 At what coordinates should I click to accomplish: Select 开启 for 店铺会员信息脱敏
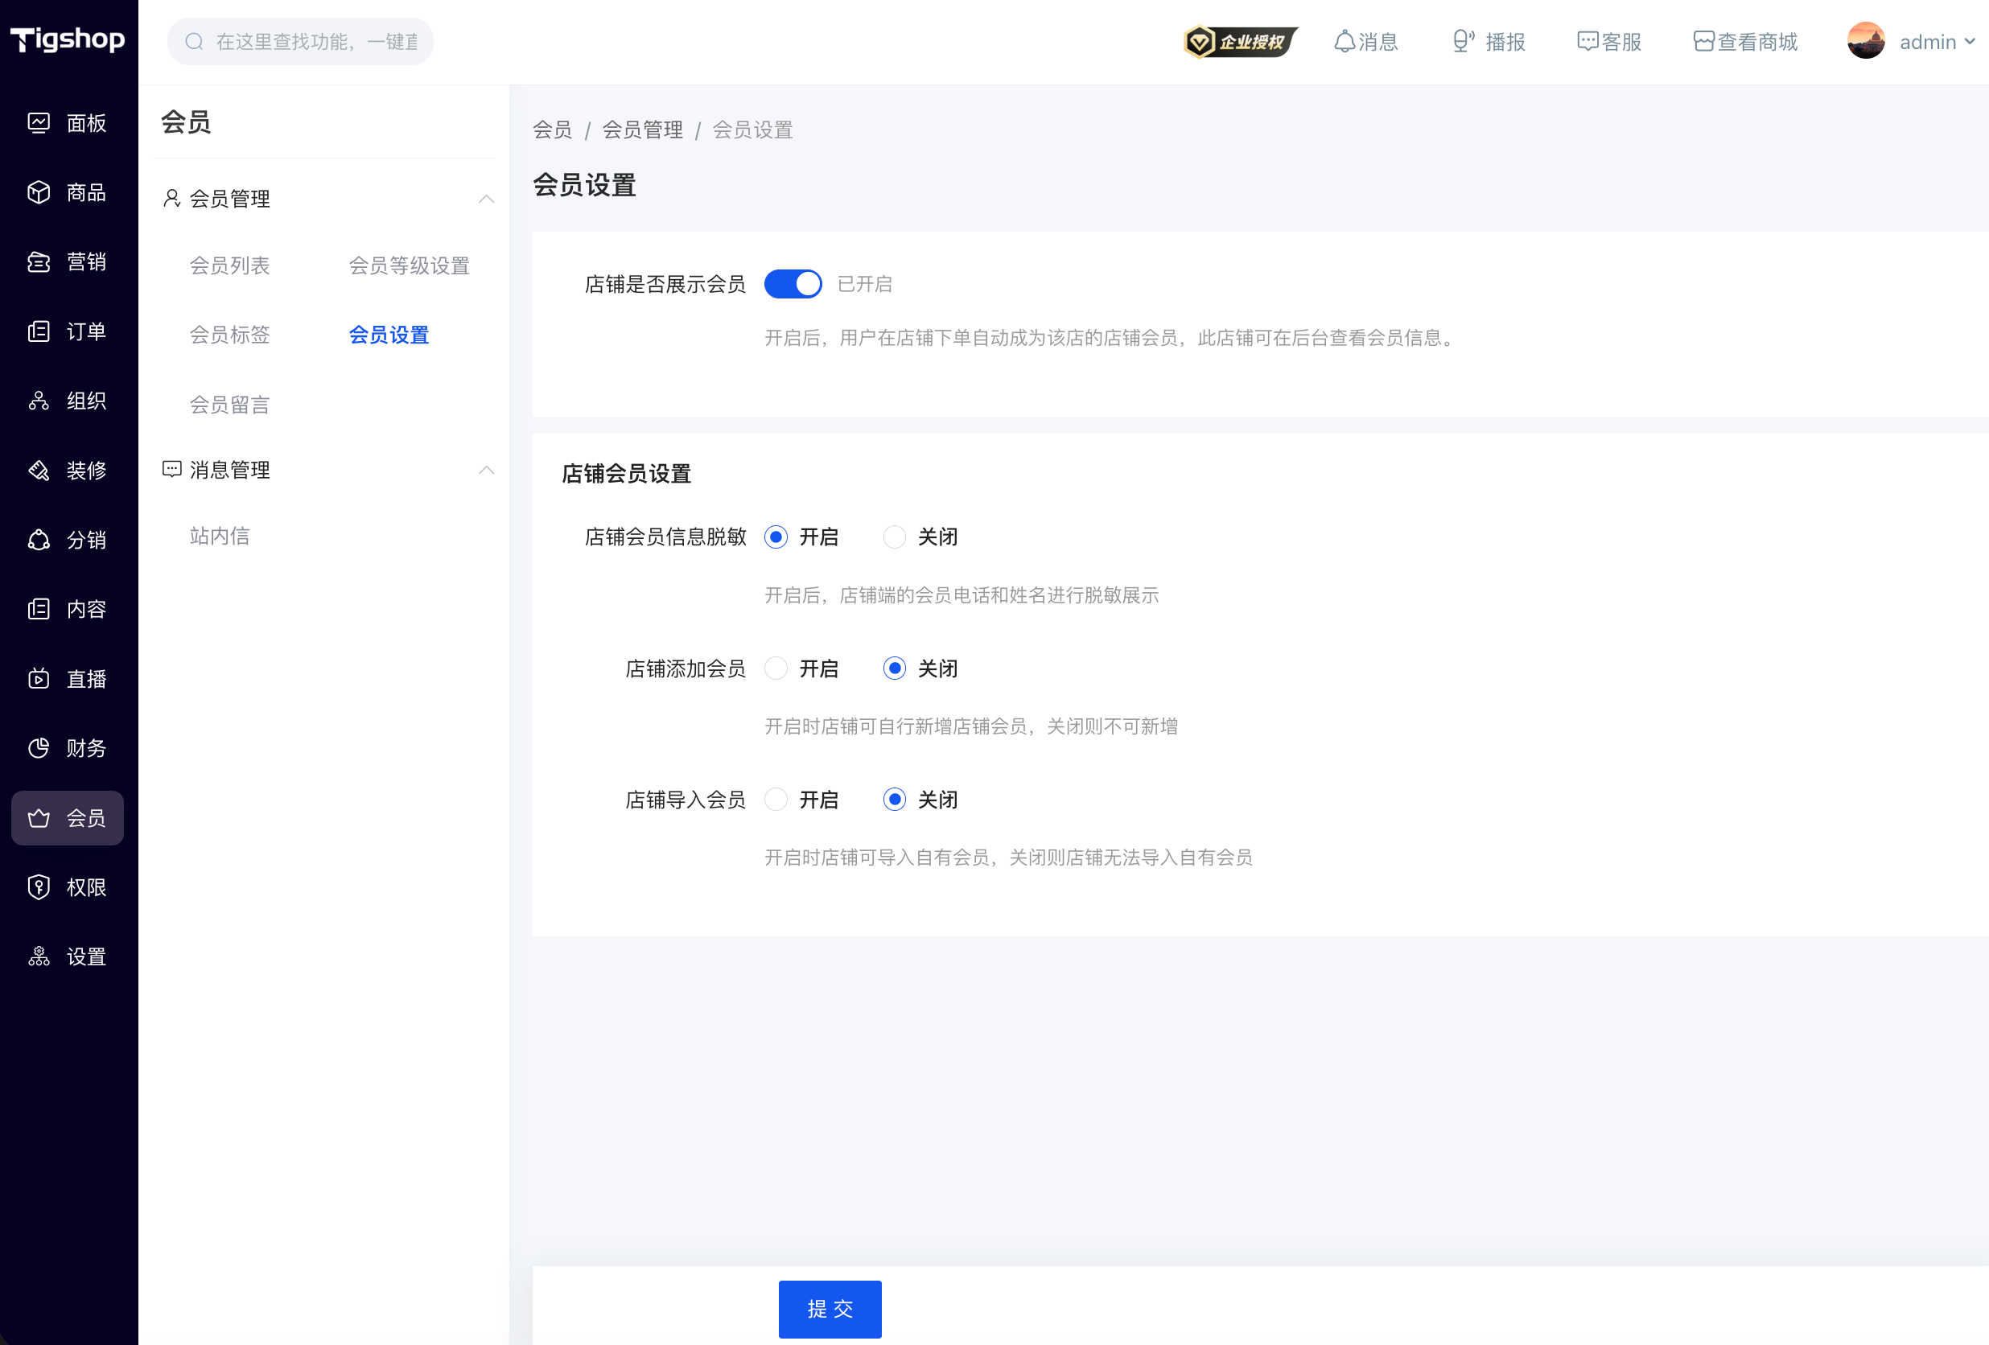coord(776,537)
